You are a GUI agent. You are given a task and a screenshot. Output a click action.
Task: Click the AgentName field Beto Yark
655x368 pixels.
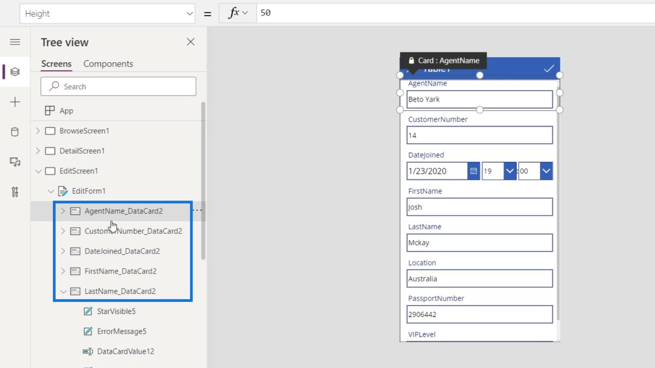click(480, 99)
